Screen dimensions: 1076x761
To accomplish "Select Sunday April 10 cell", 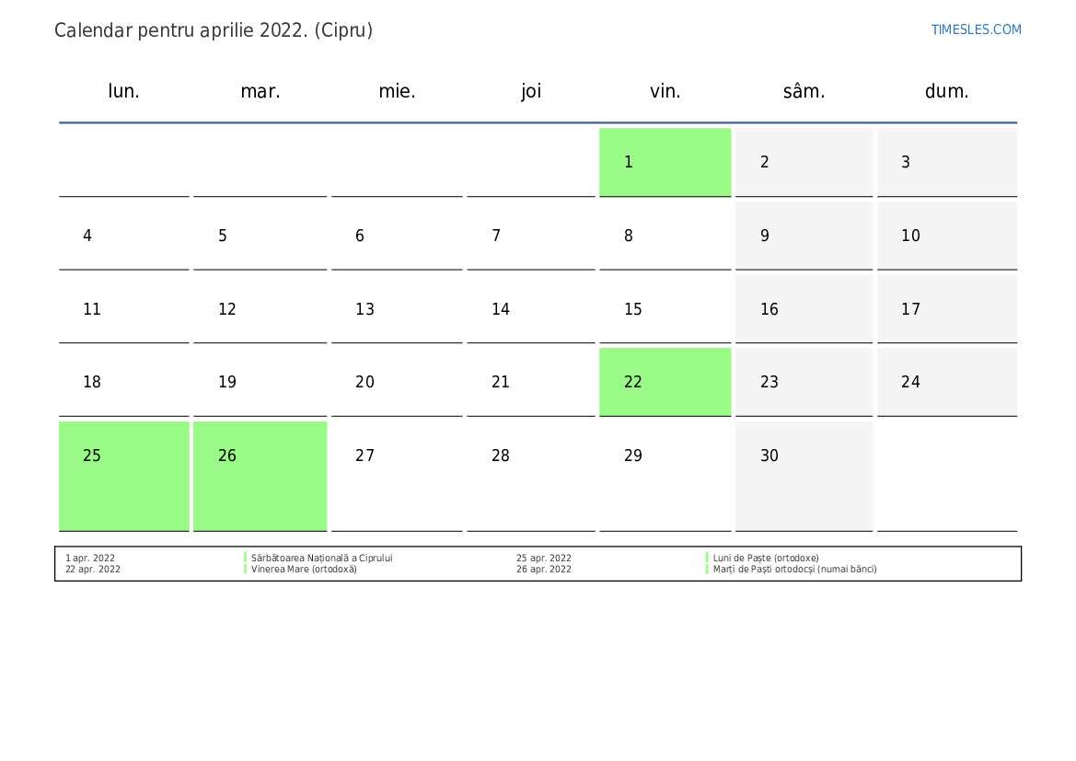I will tap(946, 236).
